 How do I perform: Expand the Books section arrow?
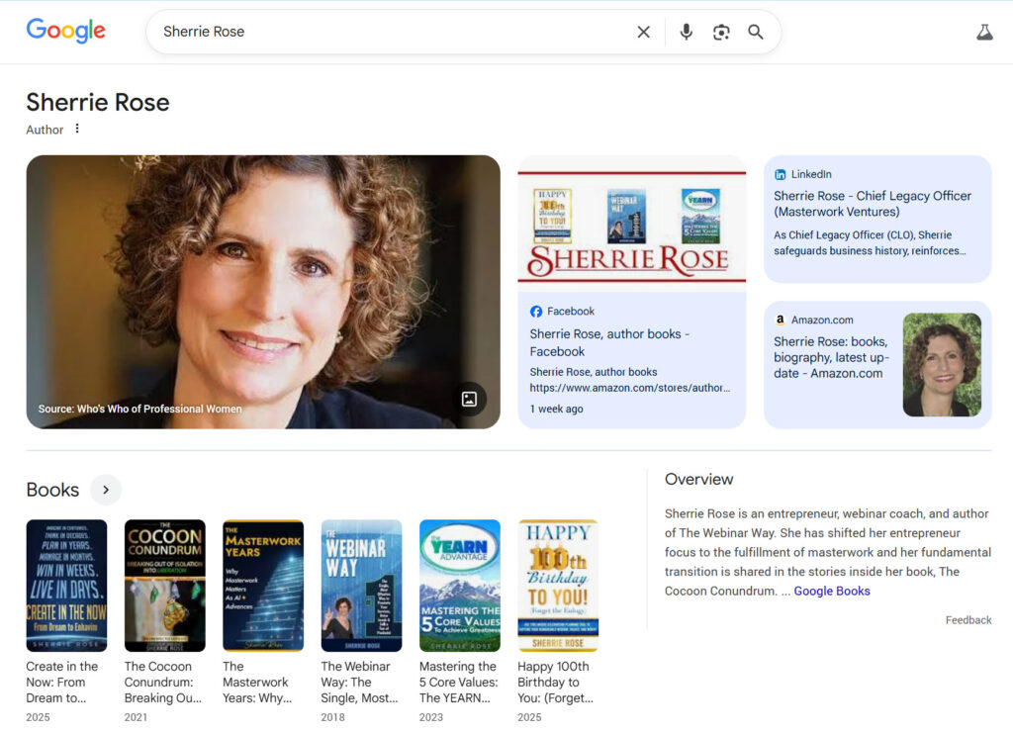106,490
